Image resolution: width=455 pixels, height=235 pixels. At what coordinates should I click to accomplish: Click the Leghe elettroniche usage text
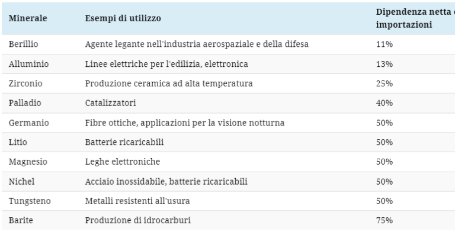[x=123, y=162]
